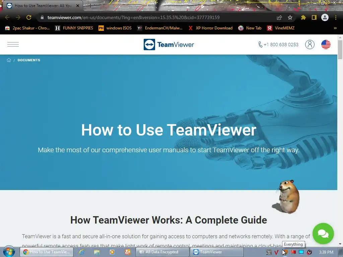Launch Internet Explorer from taskbar
343x257 pixels.
pos(81,252)
